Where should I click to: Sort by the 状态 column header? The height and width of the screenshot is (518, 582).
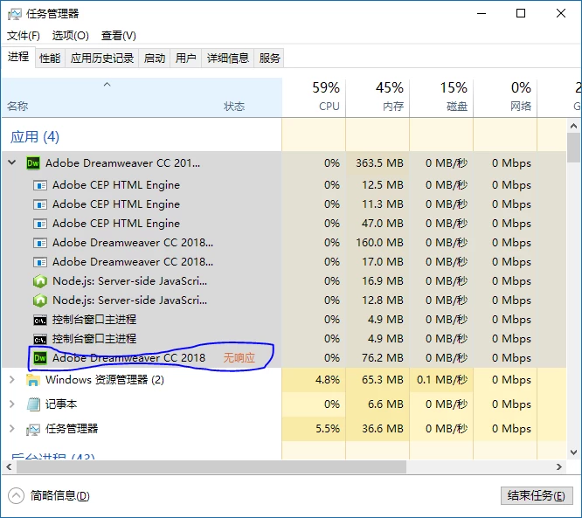pos(234,106)
